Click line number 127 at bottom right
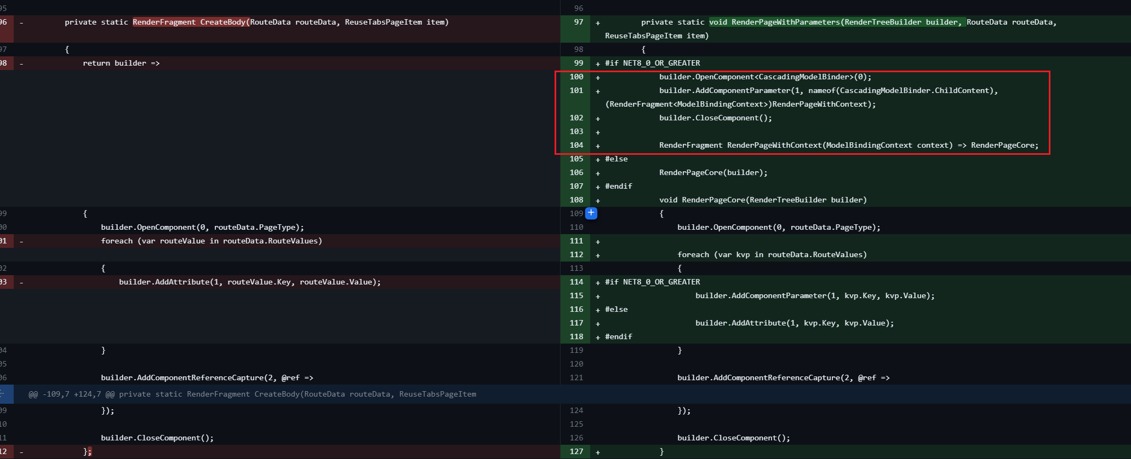The width and height of the screenshot is (1131, 459). click(x=576, y=452)
